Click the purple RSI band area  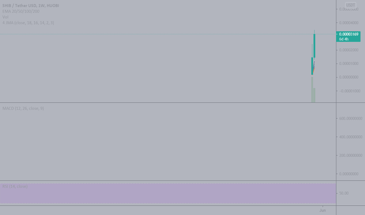click(x=168, y=193)
